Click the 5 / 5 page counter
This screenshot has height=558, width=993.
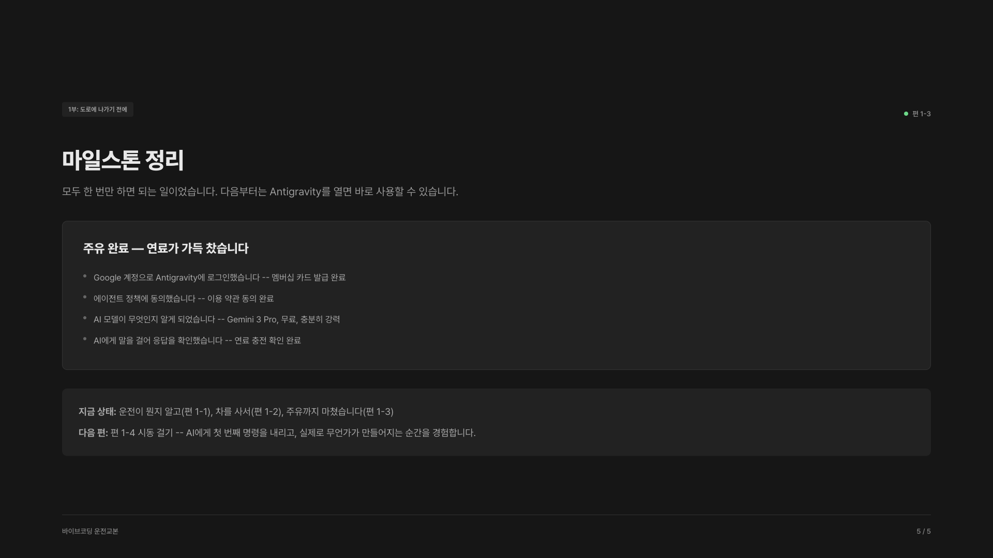point(924,532)
